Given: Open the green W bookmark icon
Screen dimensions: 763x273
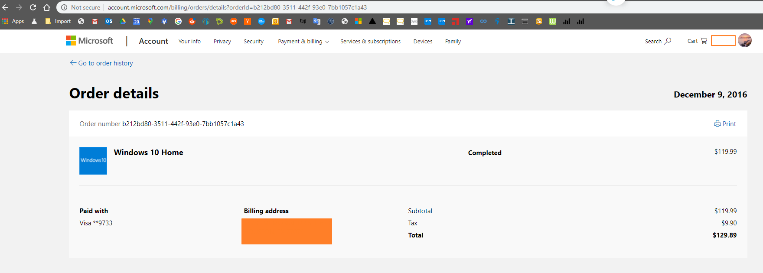Looking at the screenshot, I should click(x=553, y=21).
